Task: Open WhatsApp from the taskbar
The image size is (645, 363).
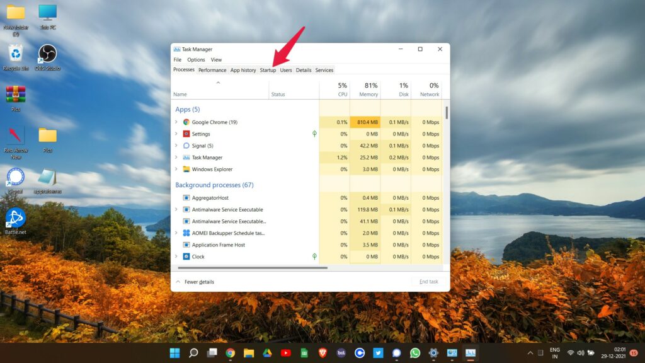Action: [x=414, y=353]
